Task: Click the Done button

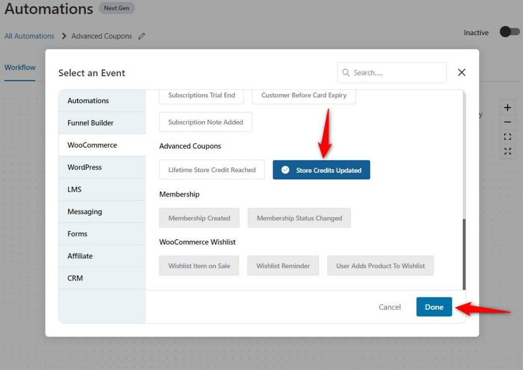Action: coord(434,307)
